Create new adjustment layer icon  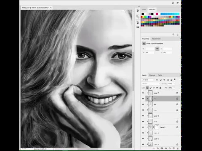click(166, 148)
